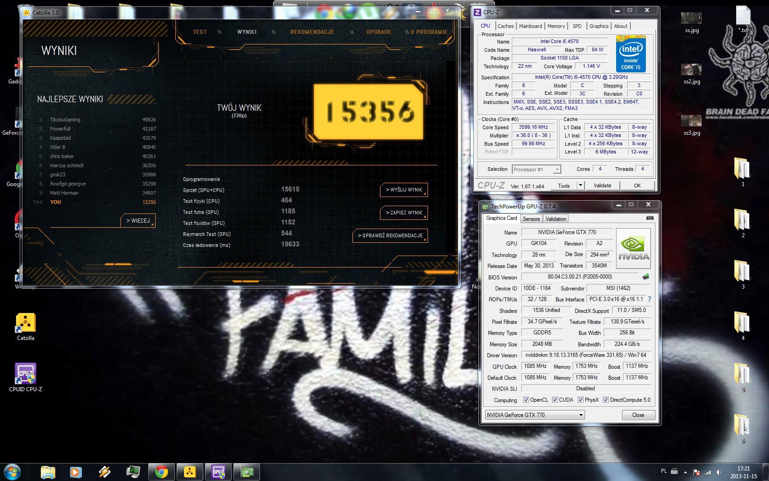Open desktop folder named 2

coord(742,223)
